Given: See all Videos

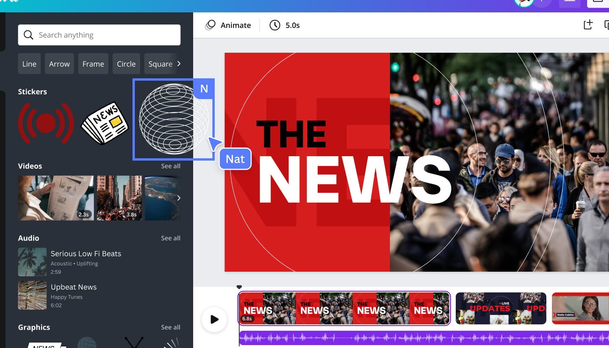Looking at the screenshot, I should click(170, 166).
